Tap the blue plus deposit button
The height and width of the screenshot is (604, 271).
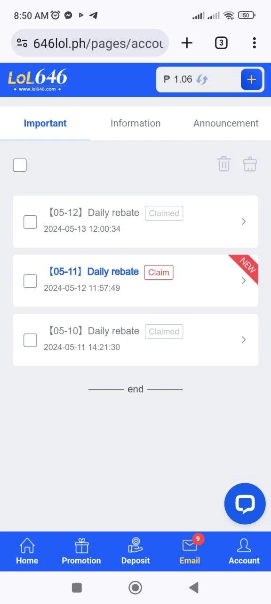pyautogui.click(x=251, y=79)
